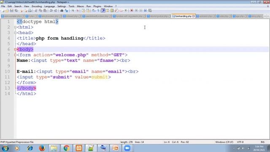Click the Zoom In toolbar icon
The height and width of the screenshot is (152, 270).
[x=73, y=11]
